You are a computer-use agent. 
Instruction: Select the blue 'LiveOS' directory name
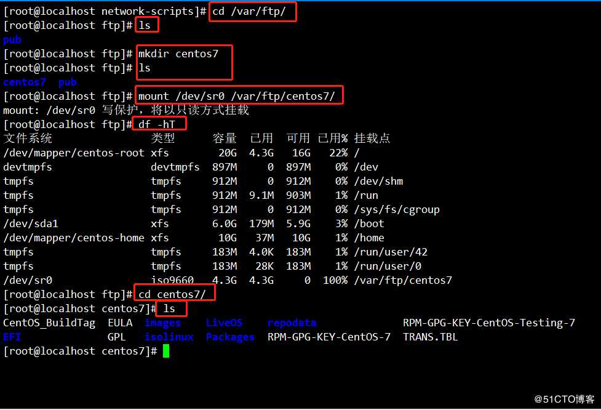point(225,323)
